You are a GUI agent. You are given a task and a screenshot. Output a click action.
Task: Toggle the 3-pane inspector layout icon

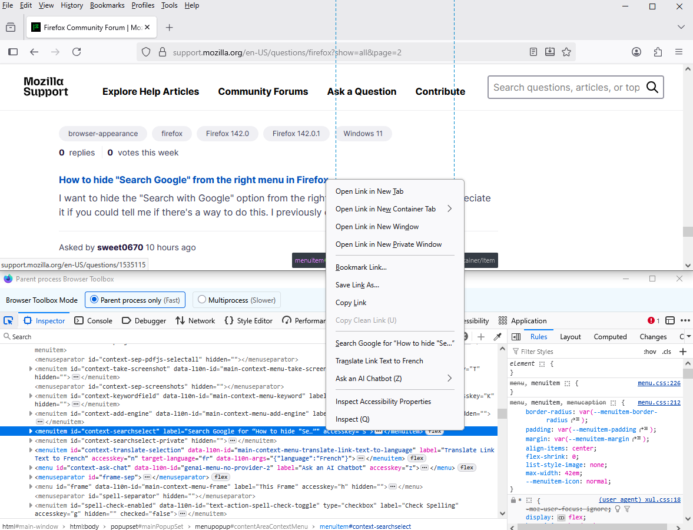[516, 337]
